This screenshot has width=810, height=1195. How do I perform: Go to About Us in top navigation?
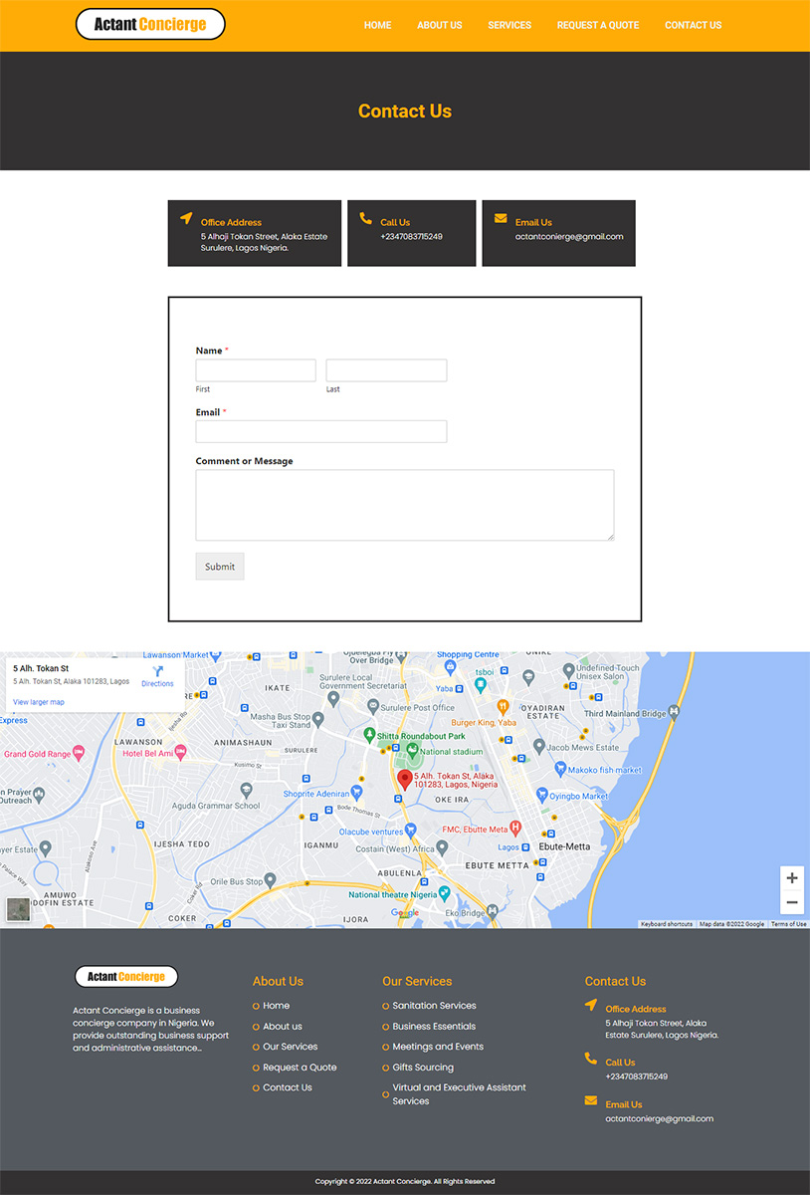click(439, 25)
